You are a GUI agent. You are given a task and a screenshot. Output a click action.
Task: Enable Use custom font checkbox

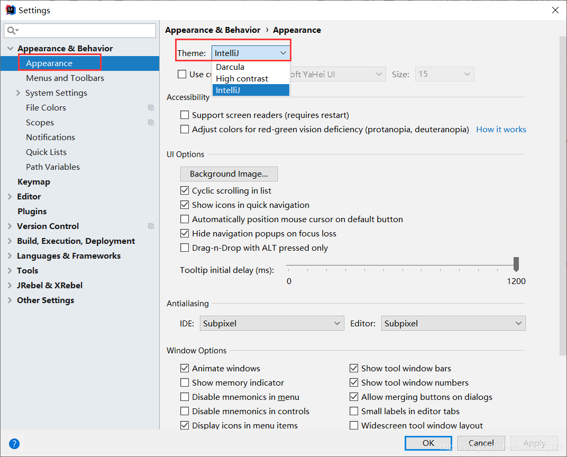pos(182,74)
